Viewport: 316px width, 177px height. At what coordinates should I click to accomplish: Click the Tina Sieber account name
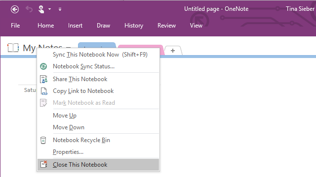pos(300,9)
